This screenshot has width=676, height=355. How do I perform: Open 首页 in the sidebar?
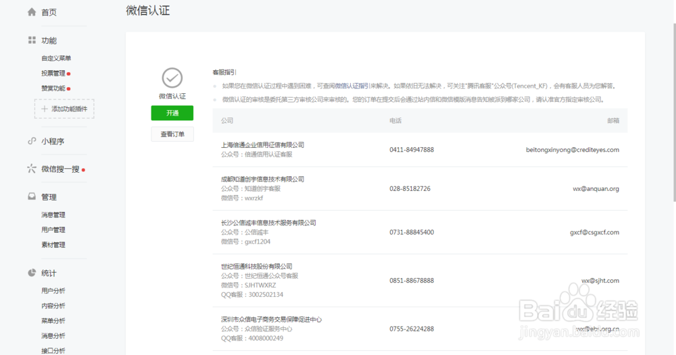[x=49, y=12]
